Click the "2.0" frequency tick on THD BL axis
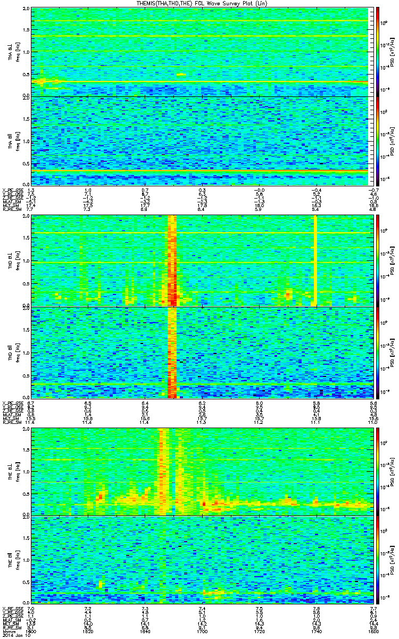 click(26, 217)
